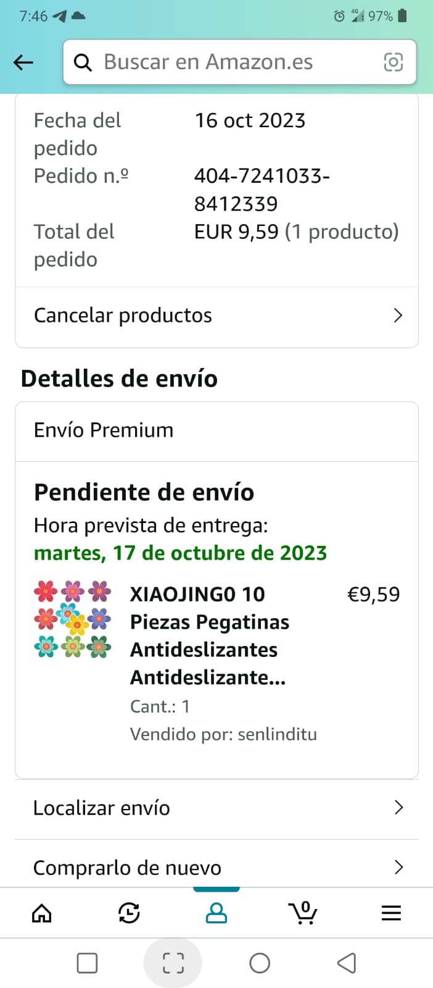Open the shopping cart icon
The image size is (433, 988).
coord(303,912)
